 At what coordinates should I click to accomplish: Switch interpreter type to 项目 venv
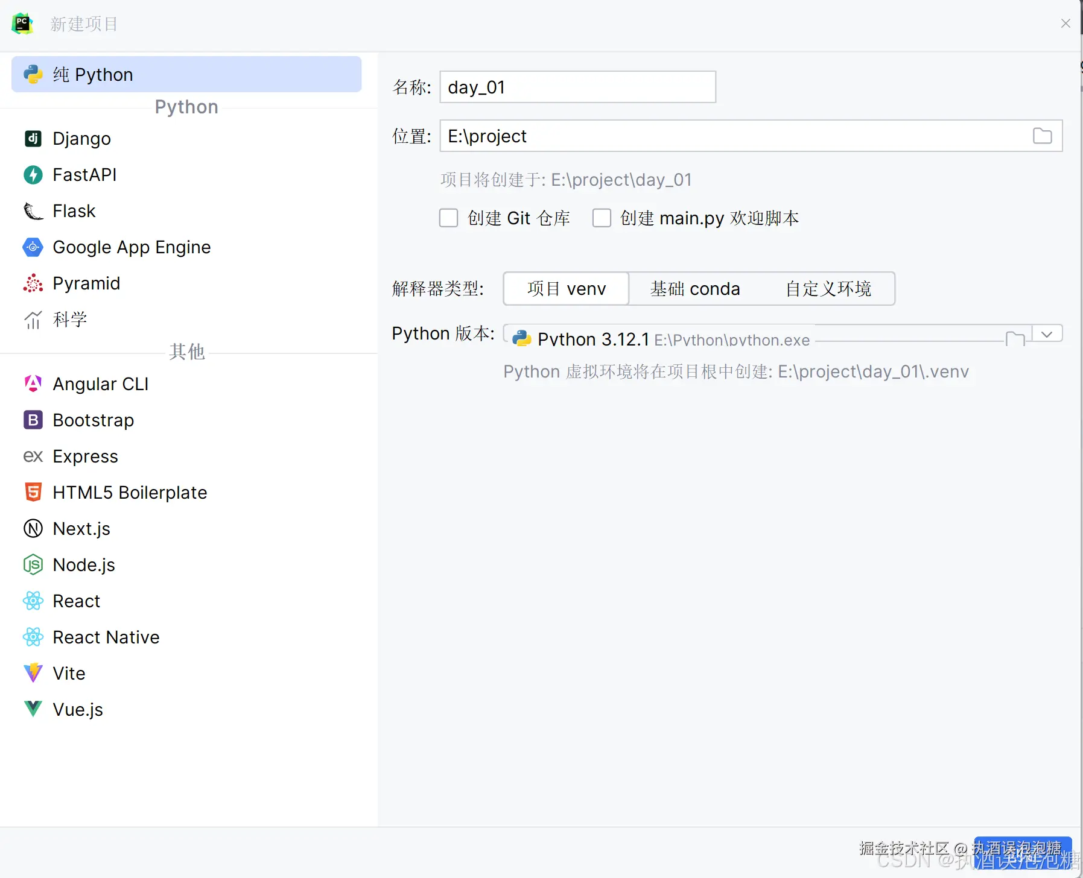click(x=567, y=289)
